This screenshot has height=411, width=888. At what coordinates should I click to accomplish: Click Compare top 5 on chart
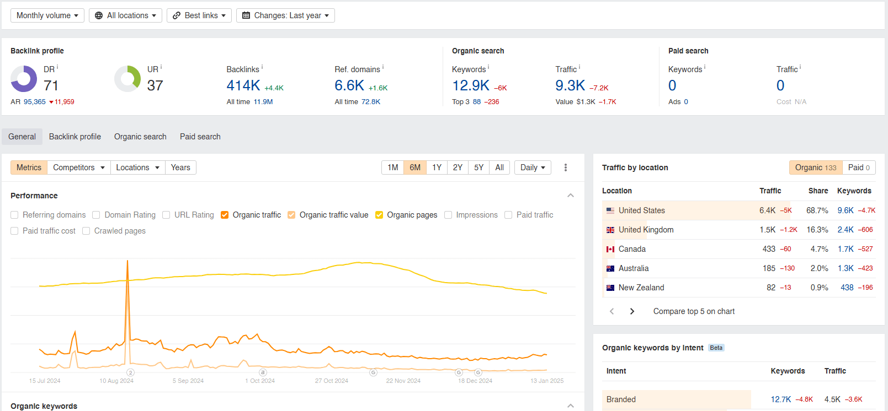coord(694,311)
